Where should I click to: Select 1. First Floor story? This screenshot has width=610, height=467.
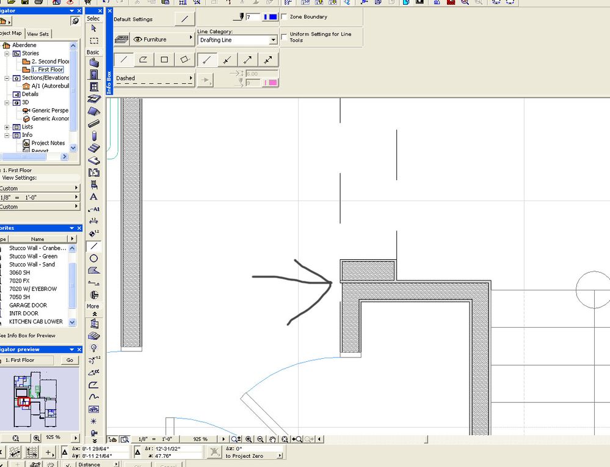[48, 69]
